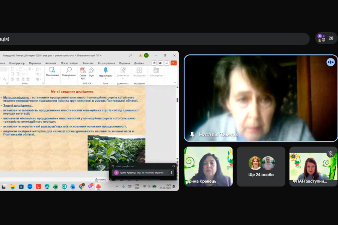The height and width of the screenshot is (225, 338).
Task: Click the audio activity icon on Наталія Тимчук tile
Action: click(330, 62)
